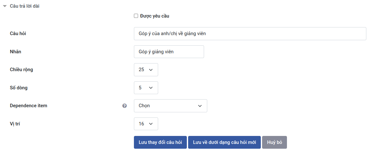374x157 pixels.
Task: Open the "Vị trí" dropdown showing 16
Action: (x=146, y=124)
